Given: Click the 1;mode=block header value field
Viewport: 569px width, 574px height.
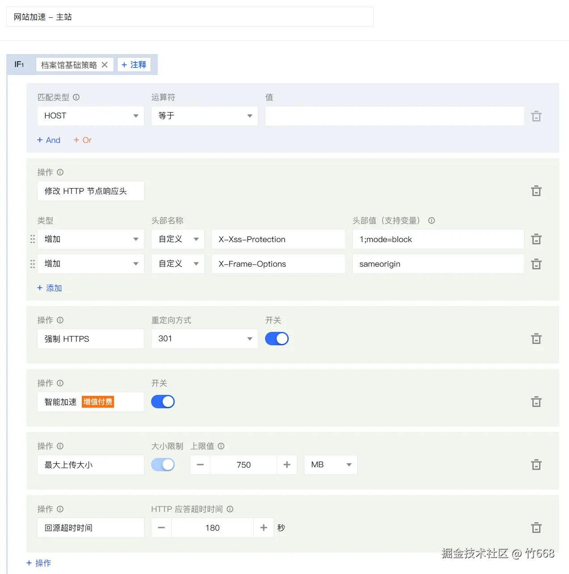Looking at the screenshot, I should click(438, 239).
